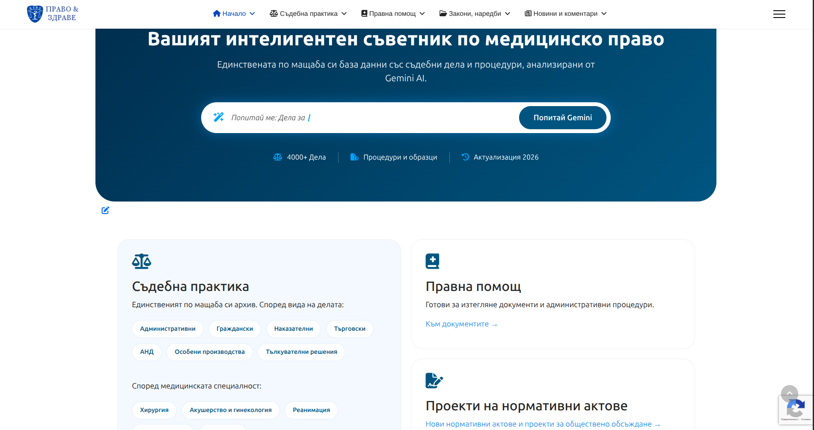
Task: Select the Наказателни case type tag
Action: pos(294,329)
